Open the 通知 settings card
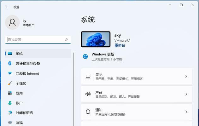 pos(137,112)
